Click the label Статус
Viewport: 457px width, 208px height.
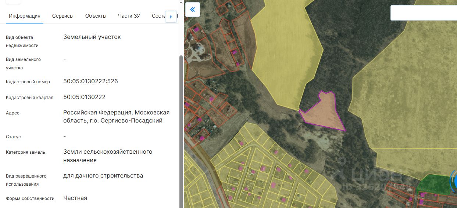click(x=13, y=137)
